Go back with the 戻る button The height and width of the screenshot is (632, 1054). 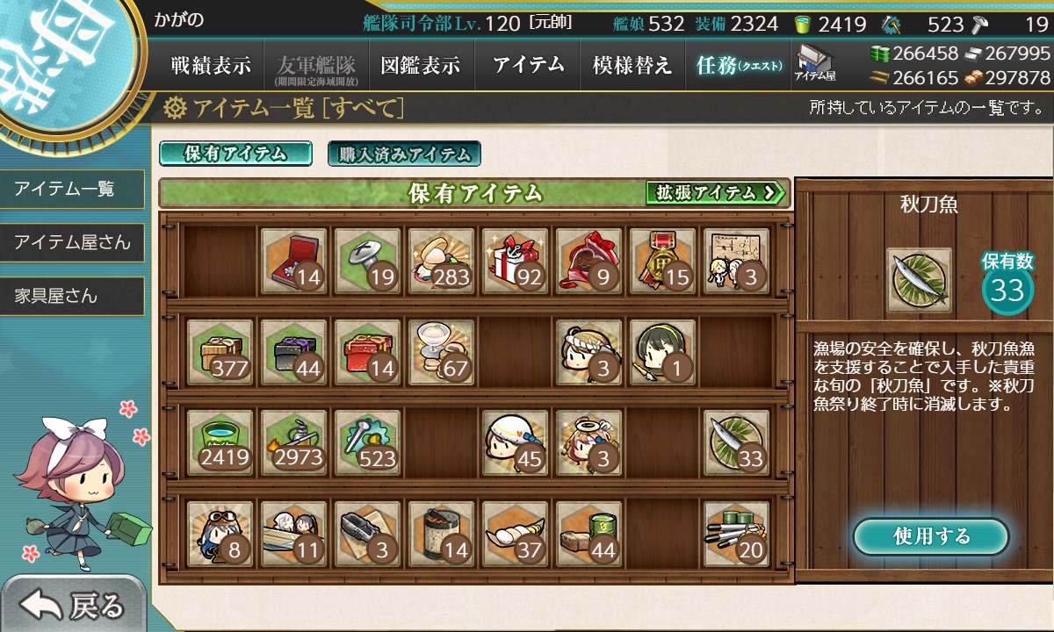[x=73, y=605]
